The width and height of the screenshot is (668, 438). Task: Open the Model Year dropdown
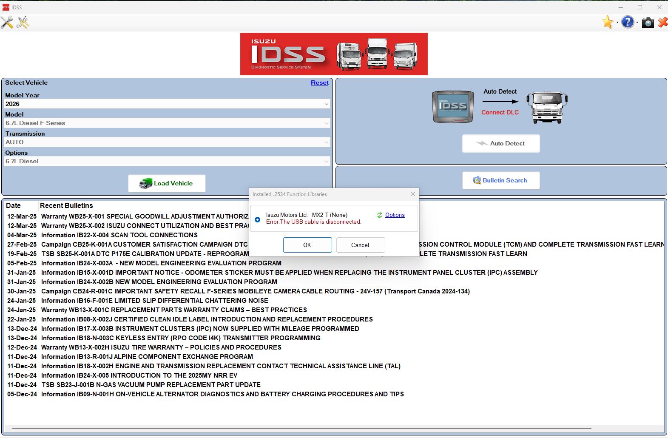pos(167,104)
